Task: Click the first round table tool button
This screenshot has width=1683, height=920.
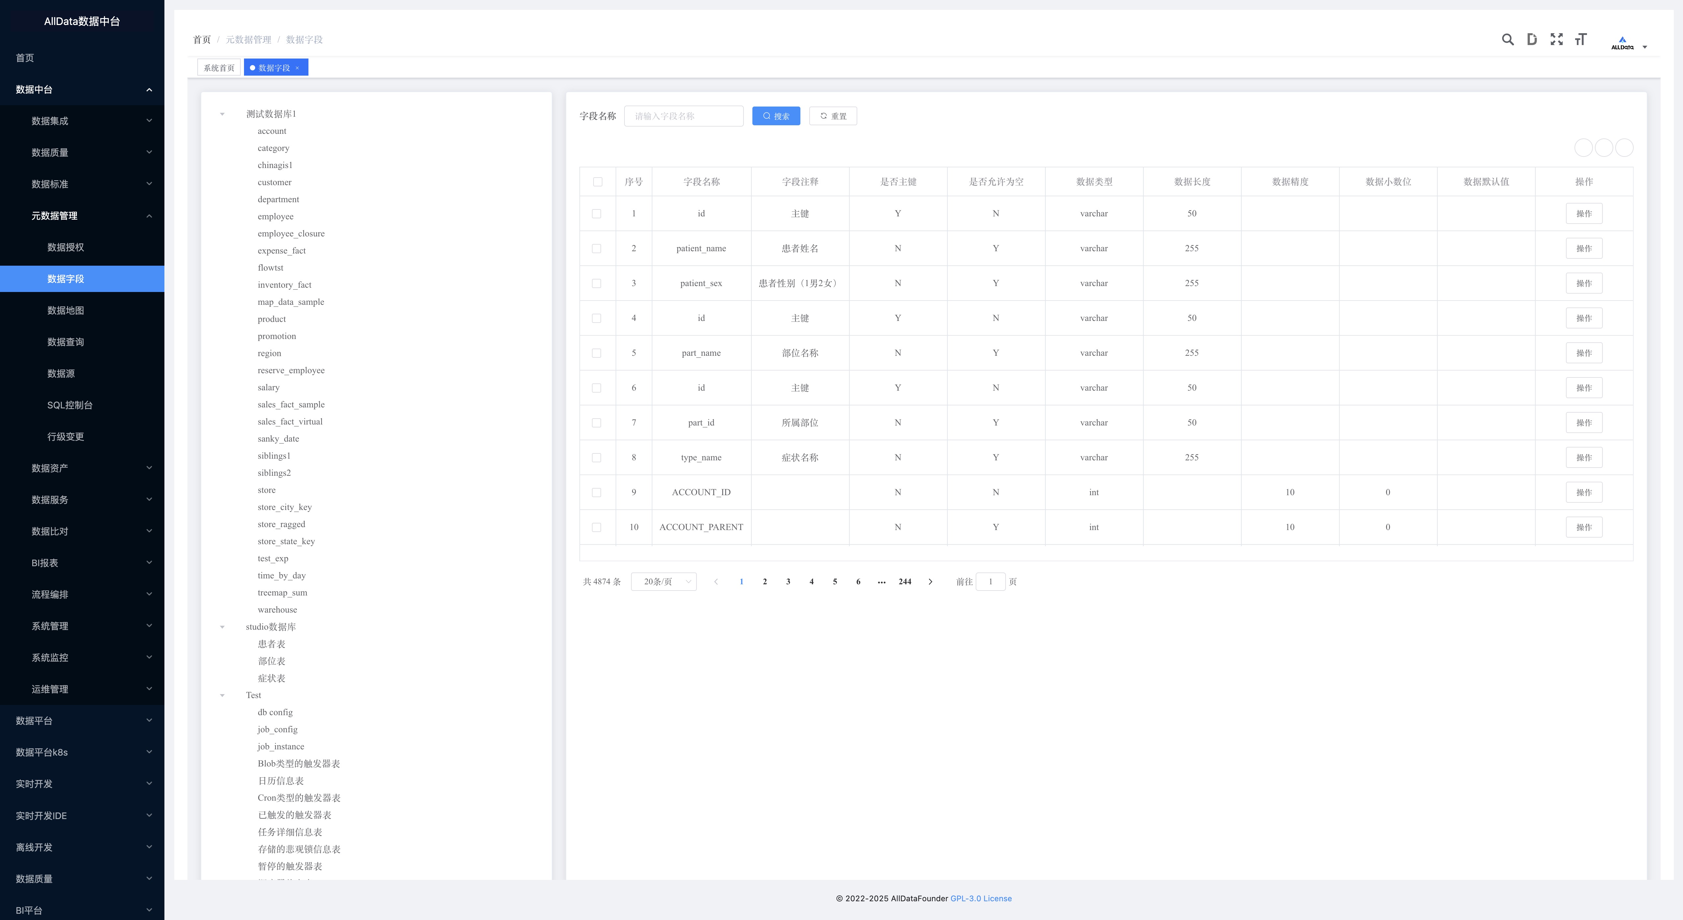Action: (1584, 148)
